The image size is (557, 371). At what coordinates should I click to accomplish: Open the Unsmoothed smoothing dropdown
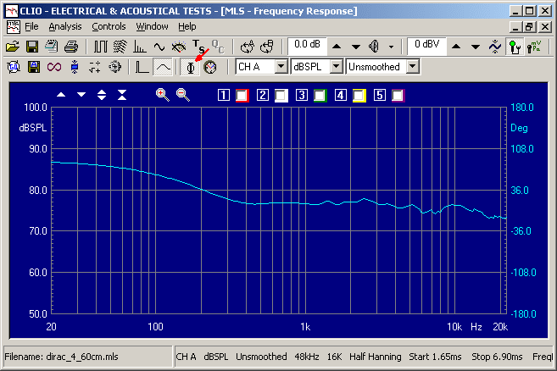tap(413, 66)
